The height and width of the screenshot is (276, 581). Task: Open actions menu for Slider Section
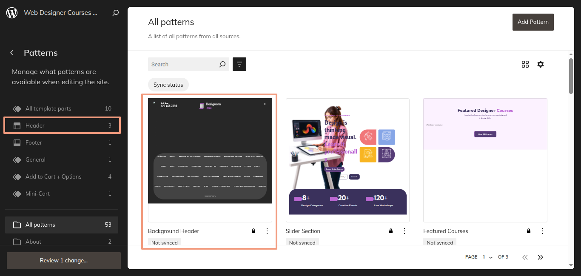pyautogui.click(x=404, y=231)
